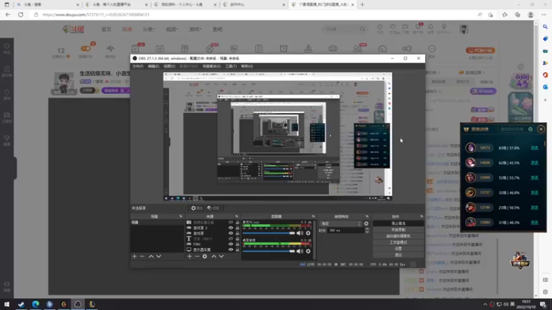The width and height of the screenshot is (552, 310).
Task: Open history clock icon in Douyu header
Action: coord(380,27)
